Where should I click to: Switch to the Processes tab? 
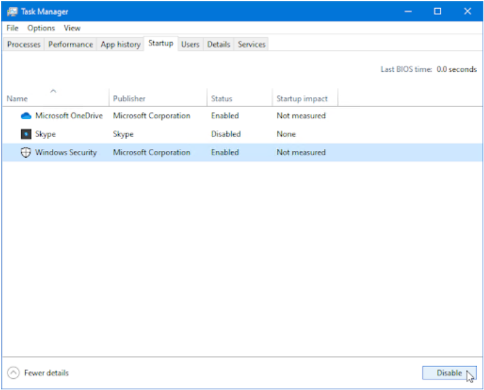coord(23,45)
